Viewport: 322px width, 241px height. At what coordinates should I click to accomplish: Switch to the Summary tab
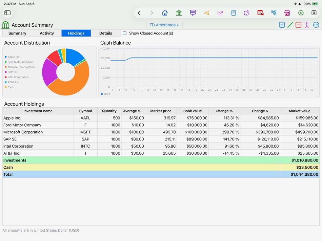pyautogui.click(x=17, y=33)
